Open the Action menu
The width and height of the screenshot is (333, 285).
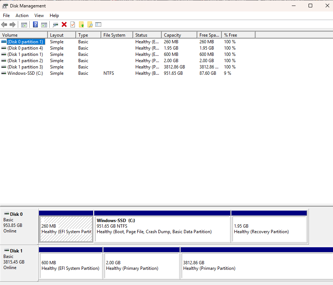22,16
